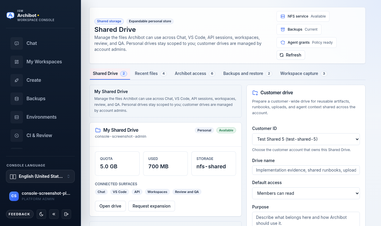Viewport: 381px width, 226px height.
Task: Open the Console Language dropdown
Action: pyautogui.click(x=40, y=176)
